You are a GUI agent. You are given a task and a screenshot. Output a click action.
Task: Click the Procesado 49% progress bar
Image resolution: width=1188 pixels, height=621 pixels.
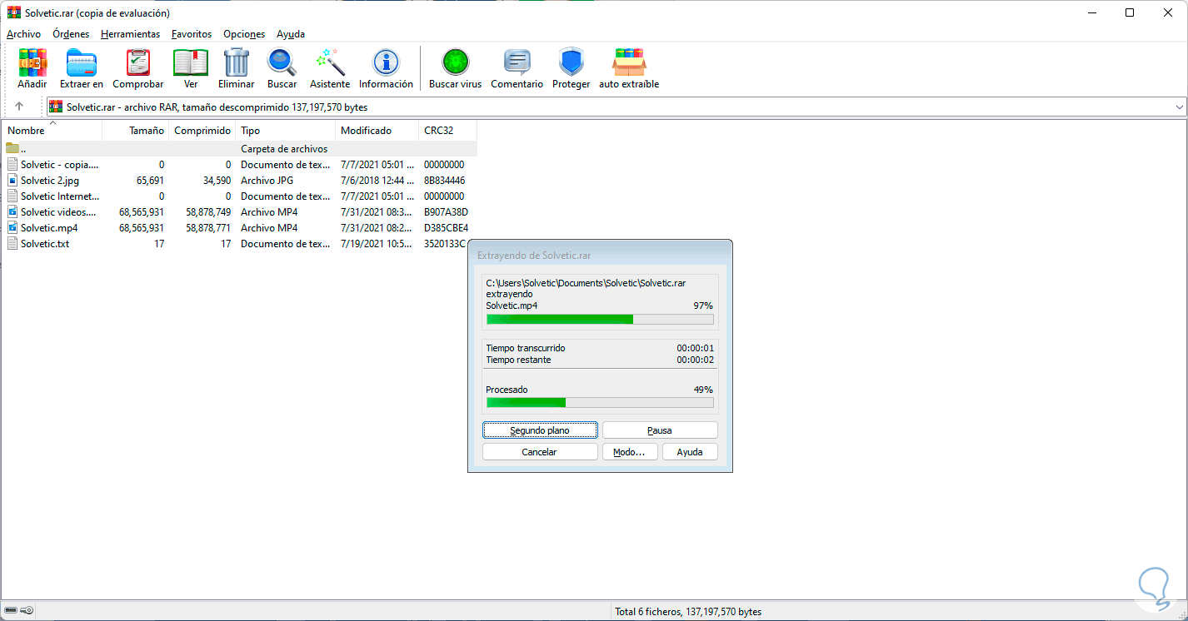tap(600, 403)
